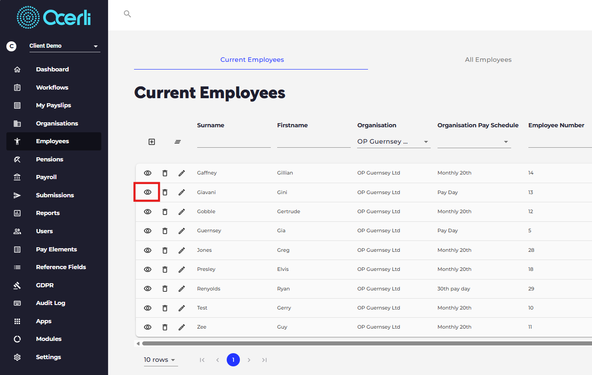The image size is (592, 375).
Task: Click the C client avatar icon
Action: point(11,46)
